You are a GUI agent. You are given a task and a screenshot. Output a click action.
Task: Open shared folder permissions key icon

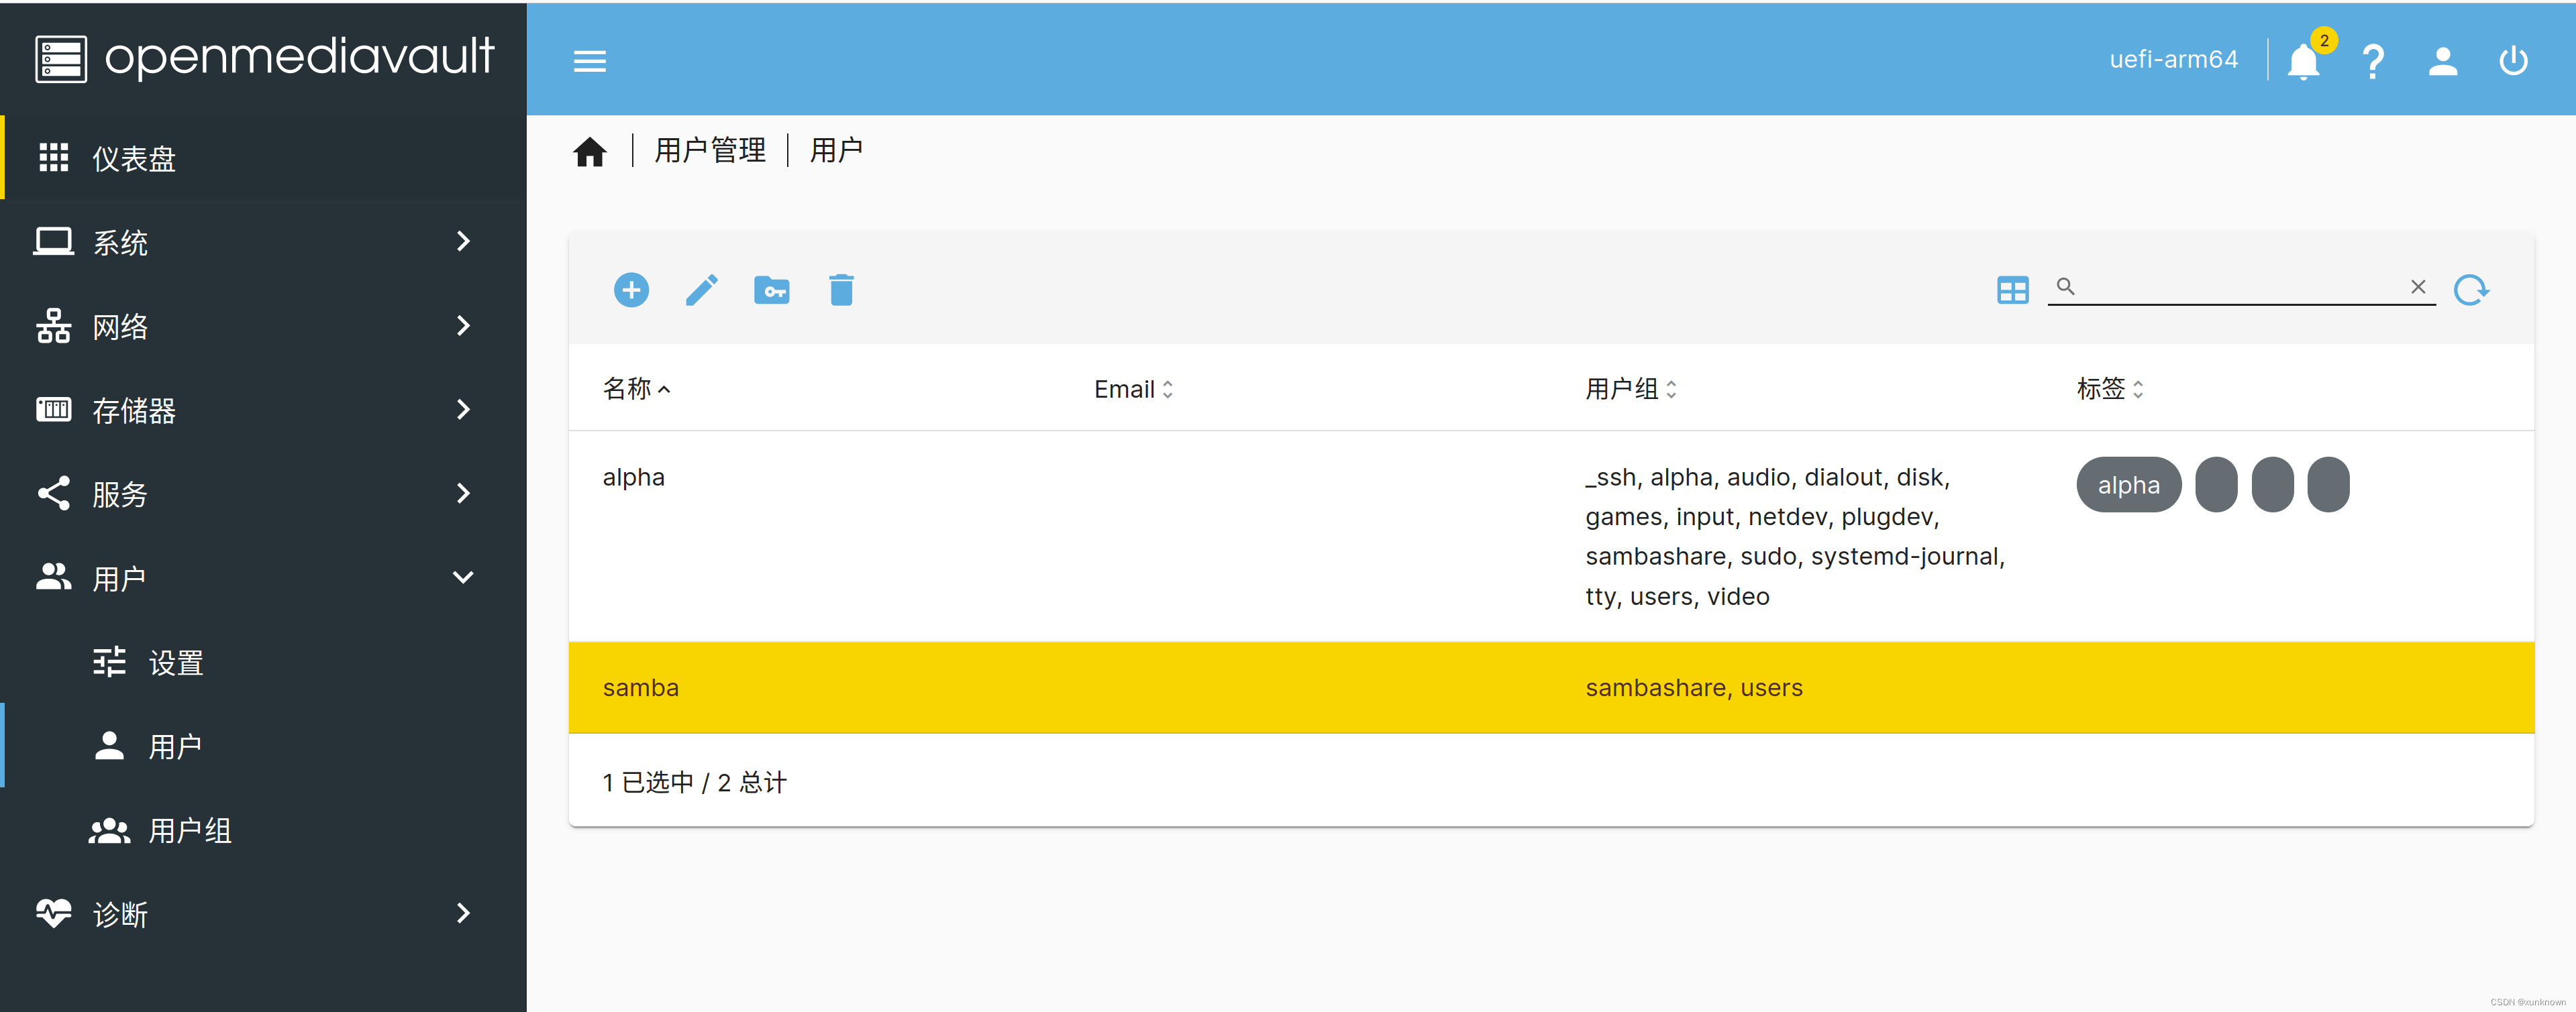tap(771, 290)
